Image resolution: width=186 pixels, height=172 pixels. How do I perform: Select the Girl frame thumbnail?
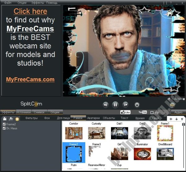tap(119, 154)
